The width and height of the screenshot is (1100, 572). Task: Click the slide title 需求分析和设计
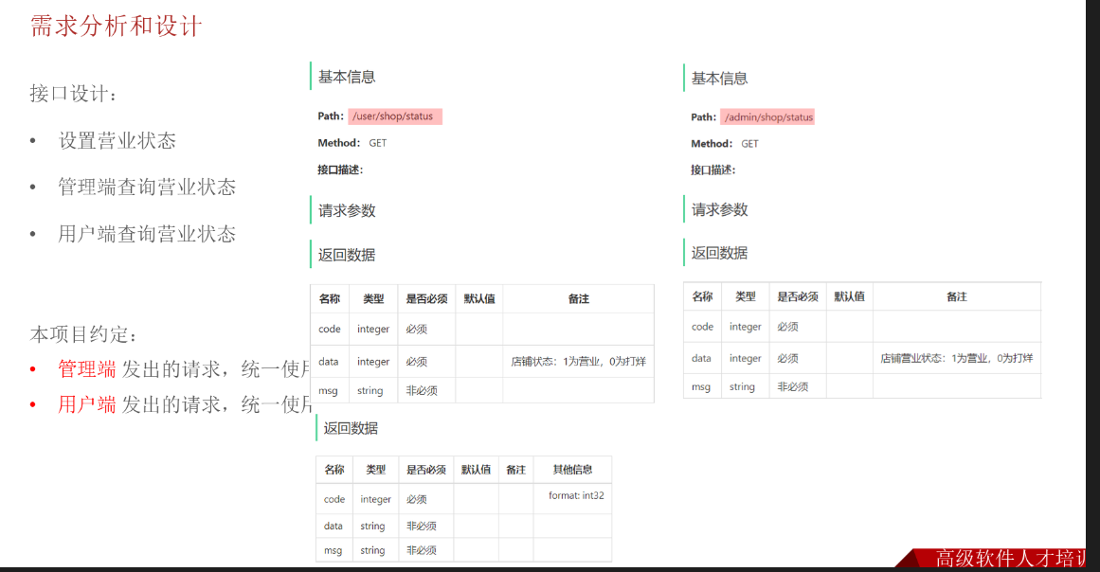[117, 27]
